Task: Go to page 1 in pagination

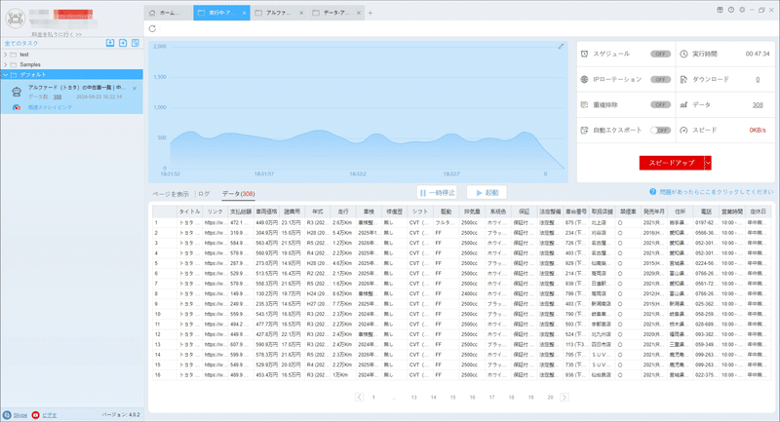Action: [x=373, y=397]
